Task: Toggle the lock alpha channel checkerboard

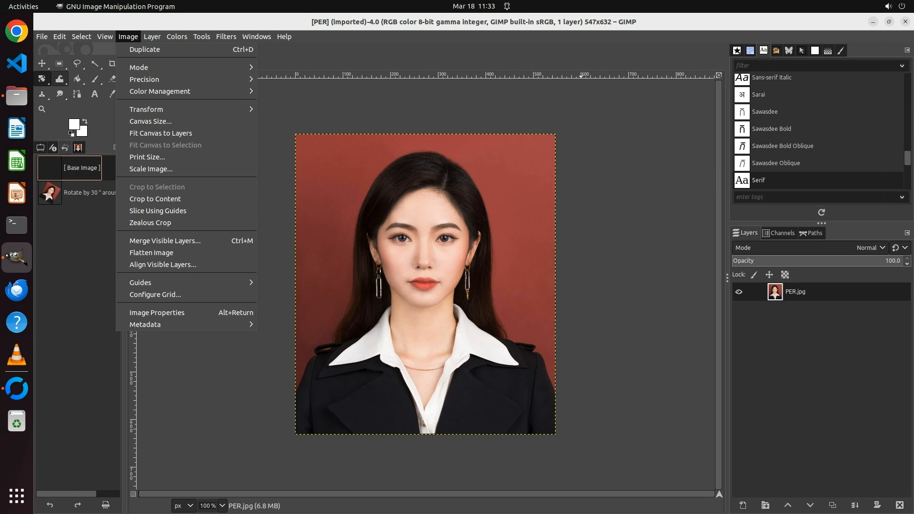Action: pyautogui.click(x=785, y=275)
